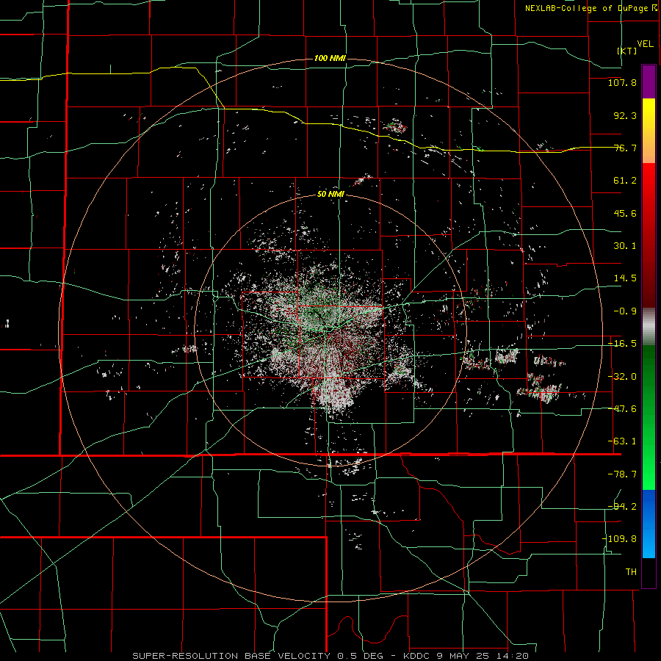The width and height of the screenshot is (661, 661).
Task: Click the blue segment of color bar
Action: tap(649, 524)
